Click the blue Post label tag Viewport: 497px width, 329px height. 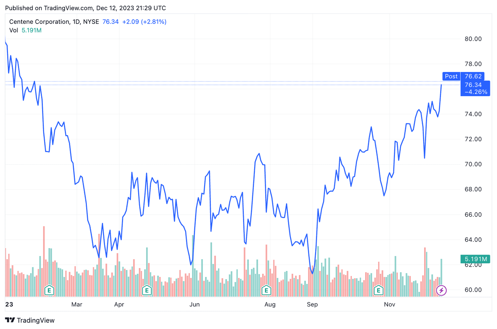(x=451, y=76)
